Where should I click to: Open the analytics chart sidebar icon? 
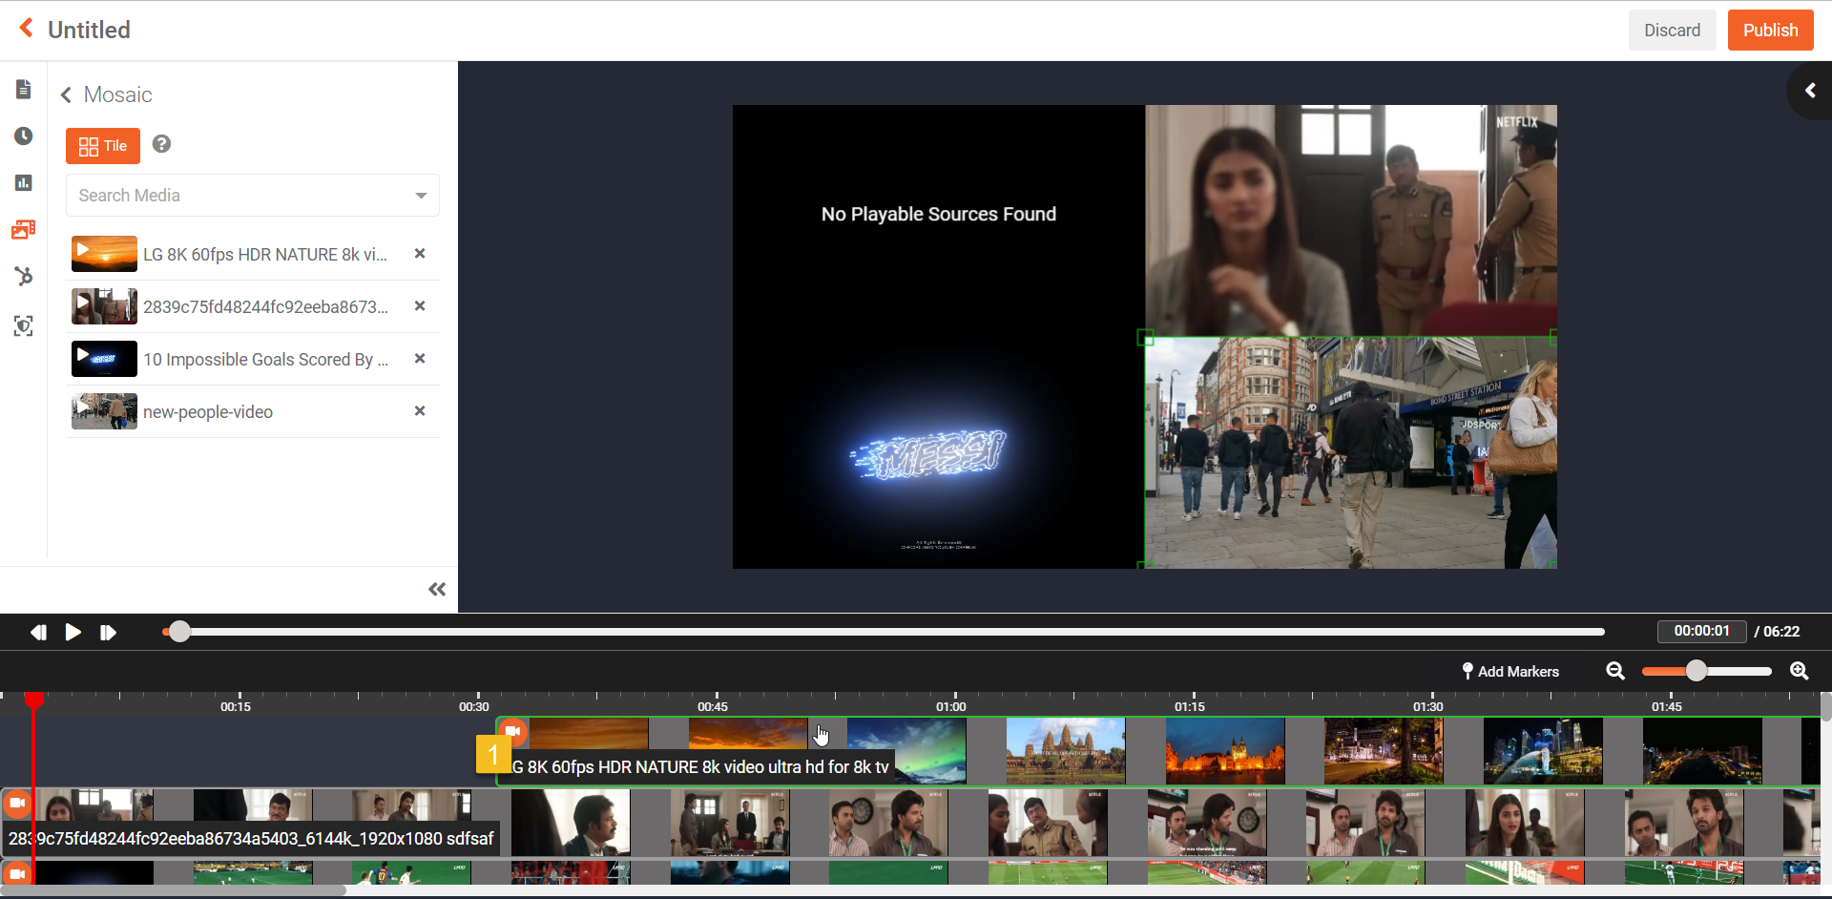pyautogui.click(x=24, y=182)
